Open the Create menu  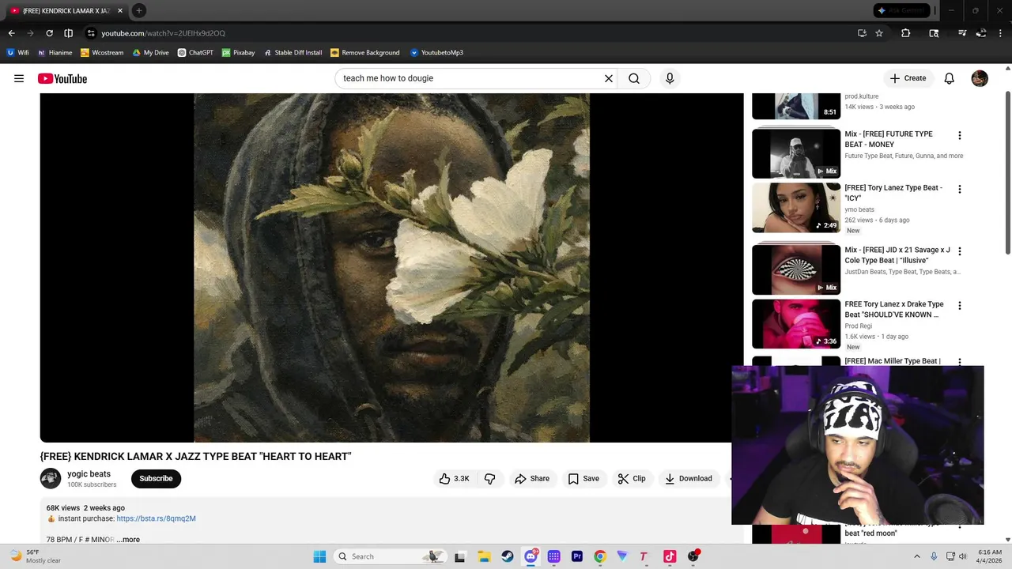click(x=908, y=78)
